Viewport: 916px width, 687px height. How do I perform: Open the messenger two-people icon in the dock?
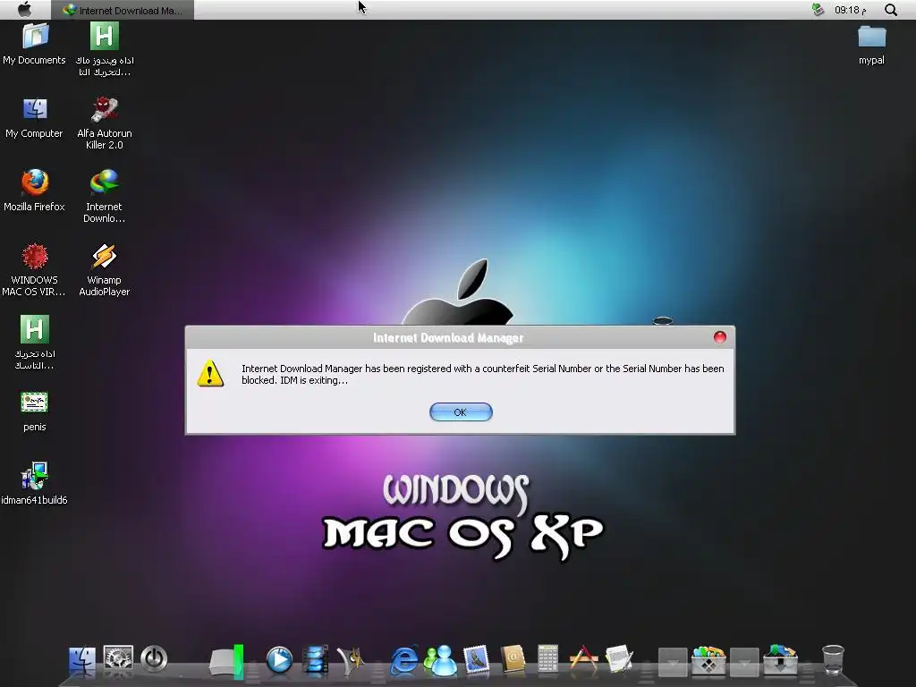pos(440,660)
